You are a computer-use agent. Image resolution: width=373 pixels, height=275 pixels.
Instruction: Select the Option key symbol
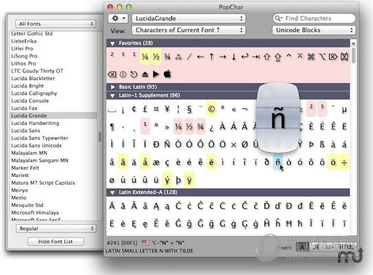(322, 57)
